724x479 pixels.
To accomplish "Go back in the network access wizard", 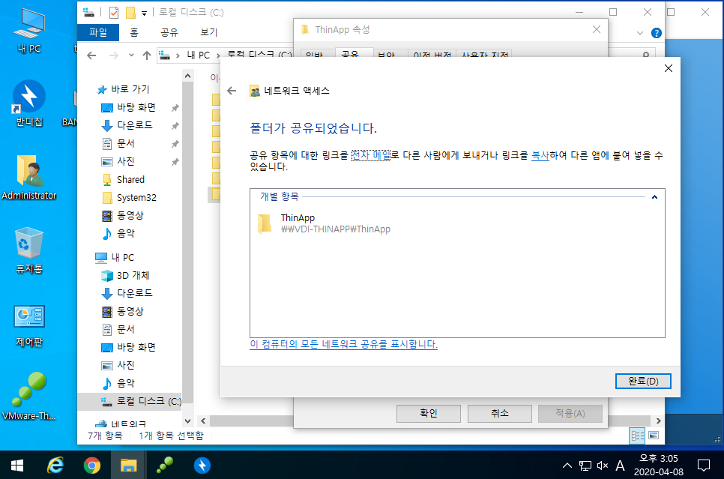I will pyautogui.click(x=232, y=91).
